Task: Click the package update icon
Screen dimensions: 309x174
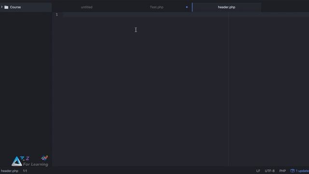Action: (x=293, y=171)
